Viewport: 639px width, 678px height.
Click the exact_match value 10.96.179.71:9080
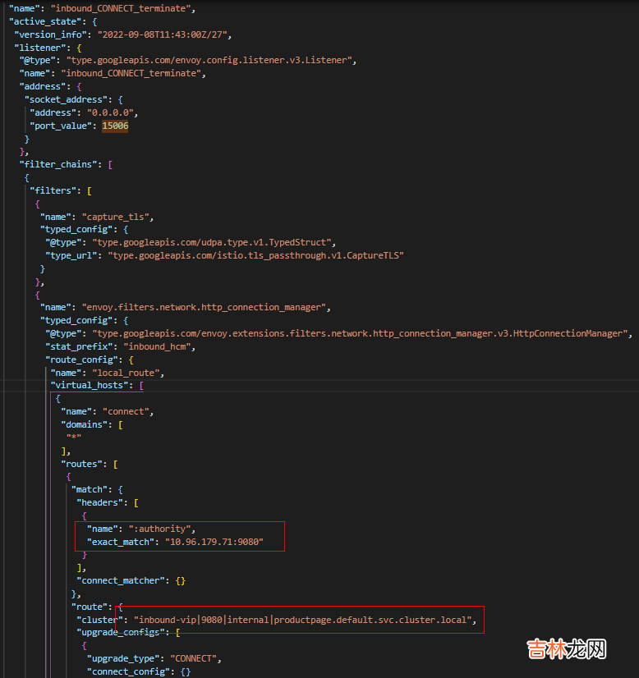pos(214,542)
